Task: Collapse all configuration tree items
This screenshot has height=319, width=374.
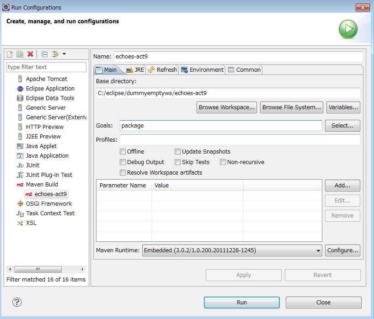Action: [44, 54]
